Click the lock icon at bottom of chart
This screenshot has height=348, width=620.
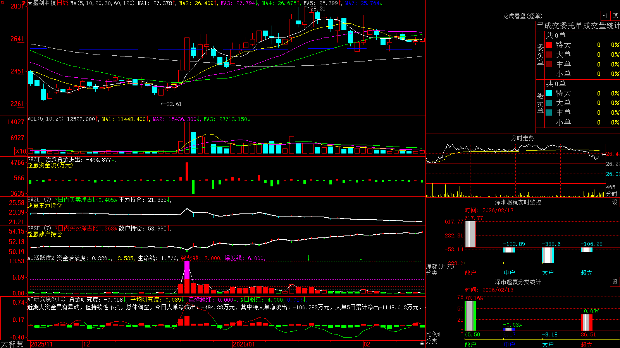click(422, 343)
